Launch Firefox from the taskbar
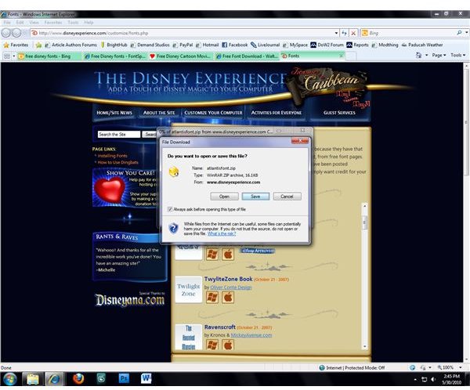The width and height of the screenshot is (470, 390). click(x=78, y=379)
